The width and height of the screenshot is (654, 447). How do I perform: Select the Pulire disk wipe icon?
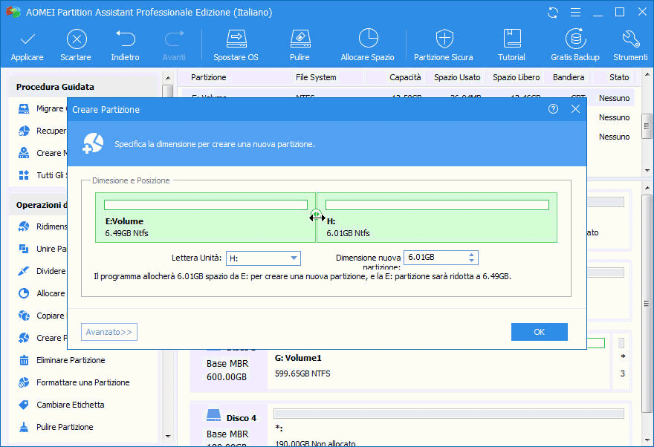click(x=300, y=39)
